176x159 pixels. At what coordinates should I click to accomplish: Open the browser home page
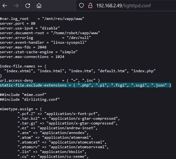pyautogui.click(x=39, y=6)
